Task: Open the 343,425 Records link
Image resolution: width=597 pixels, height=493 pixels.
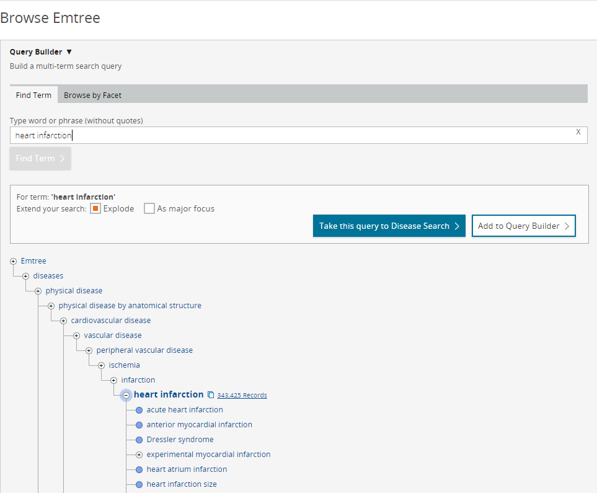Action: click(242, 395)
